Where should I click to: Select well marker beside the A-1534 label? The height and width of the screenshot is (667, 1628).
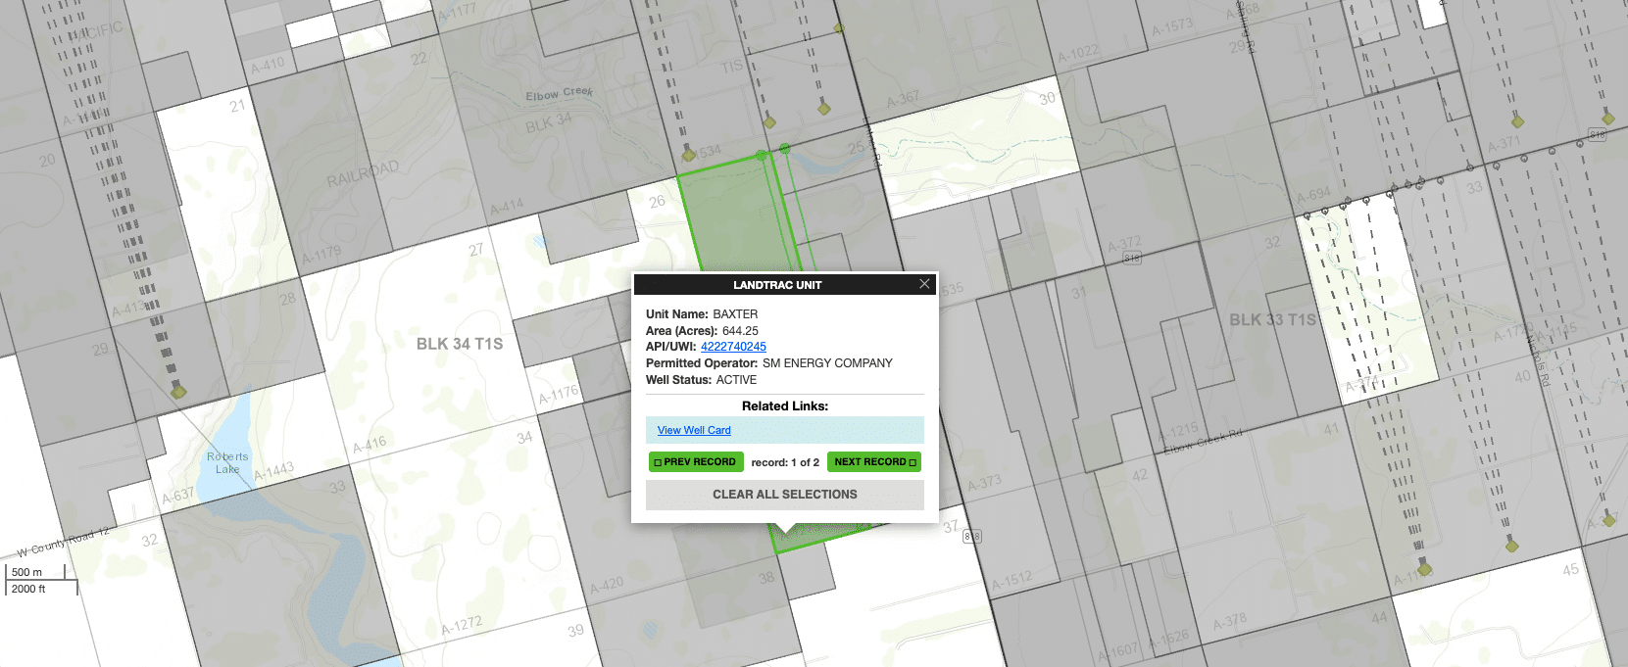[689, 154]
